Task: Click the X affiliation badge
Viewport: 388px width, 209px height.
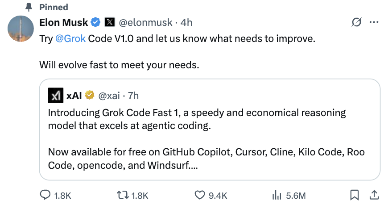Action: click(110, 22)
